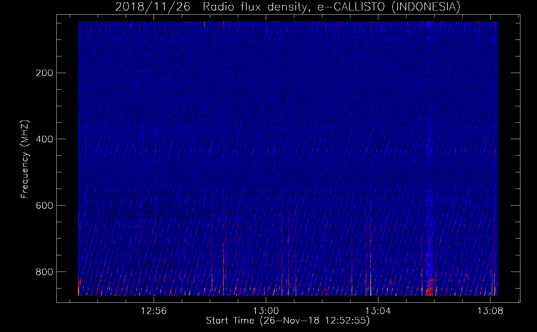
Task: Click the "800" frequency tick label
Action: click(x=44, y=272)
